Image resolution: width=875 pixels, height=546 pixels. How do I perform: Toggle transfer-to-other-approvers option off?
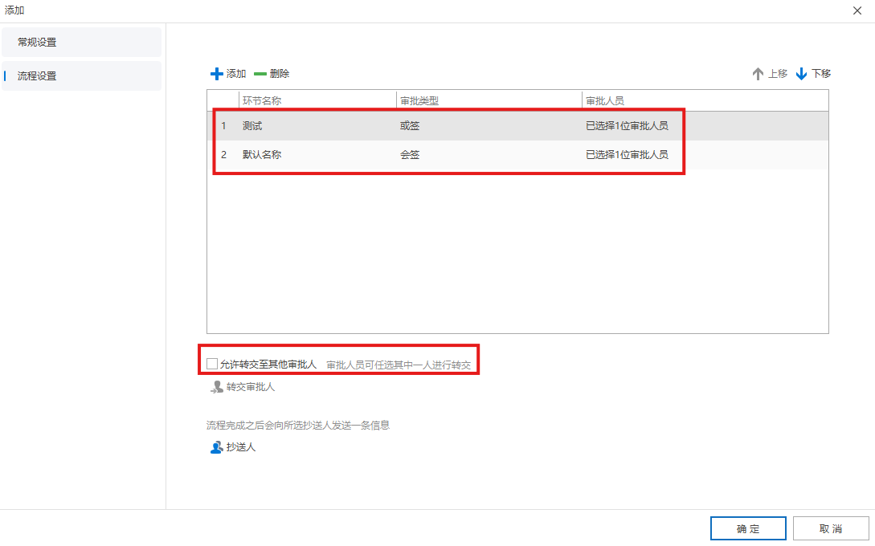click(211, 363)
